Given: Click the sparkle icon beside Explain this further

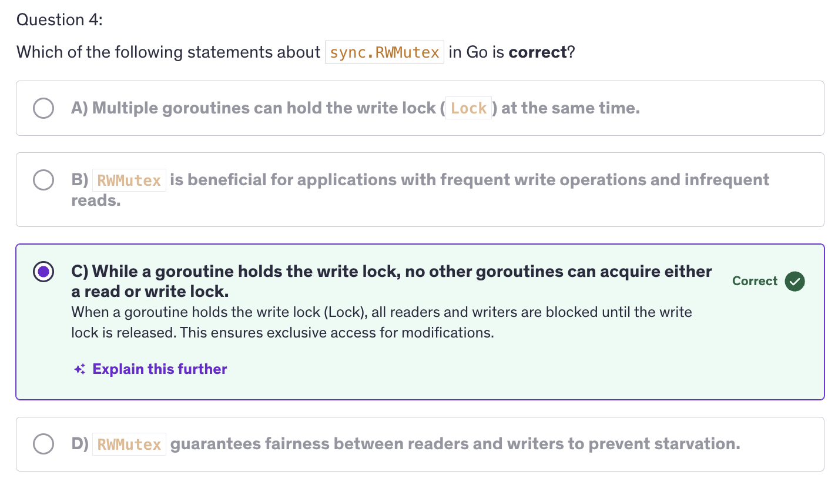Looking at the screenshot, I should 80,369.
